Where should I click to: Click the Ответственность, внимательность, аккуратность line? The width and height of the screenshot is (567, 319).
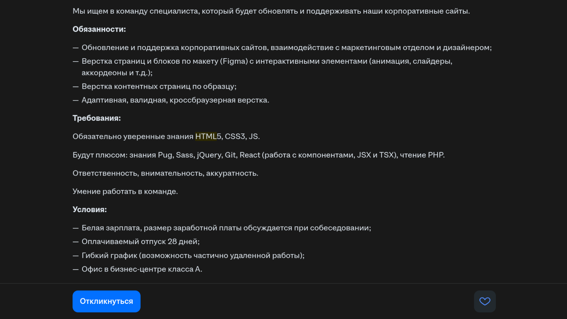[165, 173]
